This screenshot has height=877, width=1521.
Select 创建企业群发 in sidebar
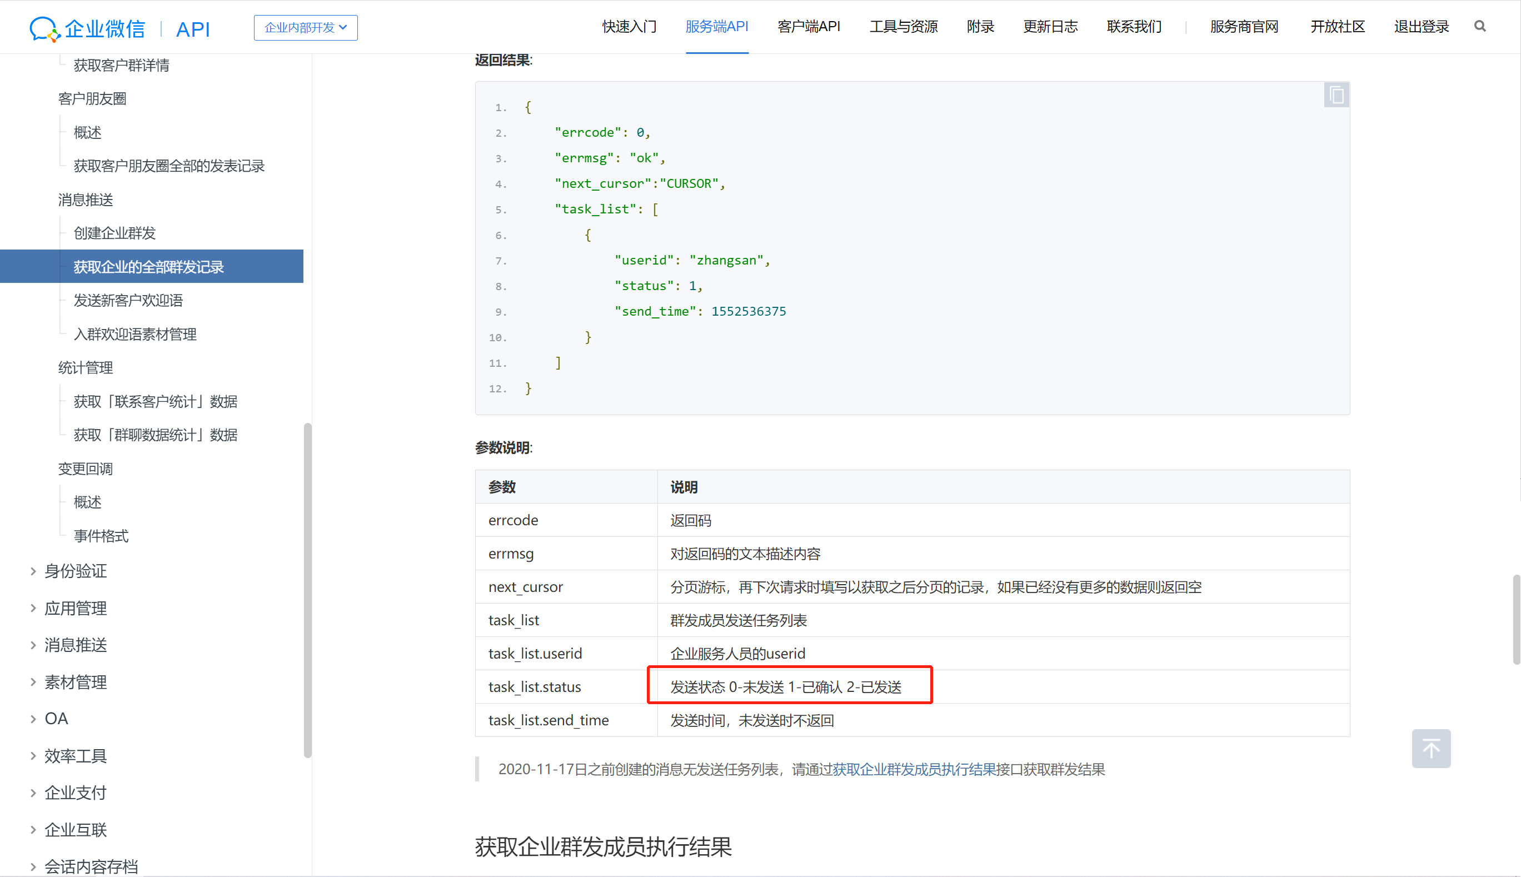tap(114, 233)
